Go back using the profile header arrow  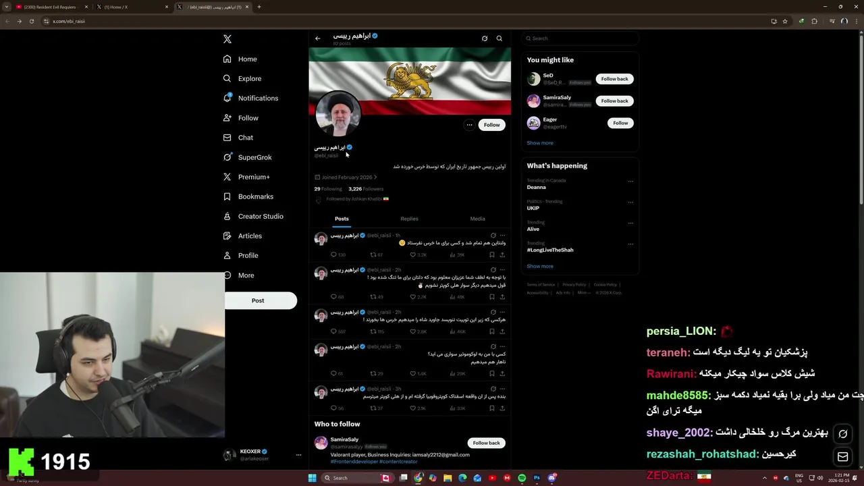318,38
